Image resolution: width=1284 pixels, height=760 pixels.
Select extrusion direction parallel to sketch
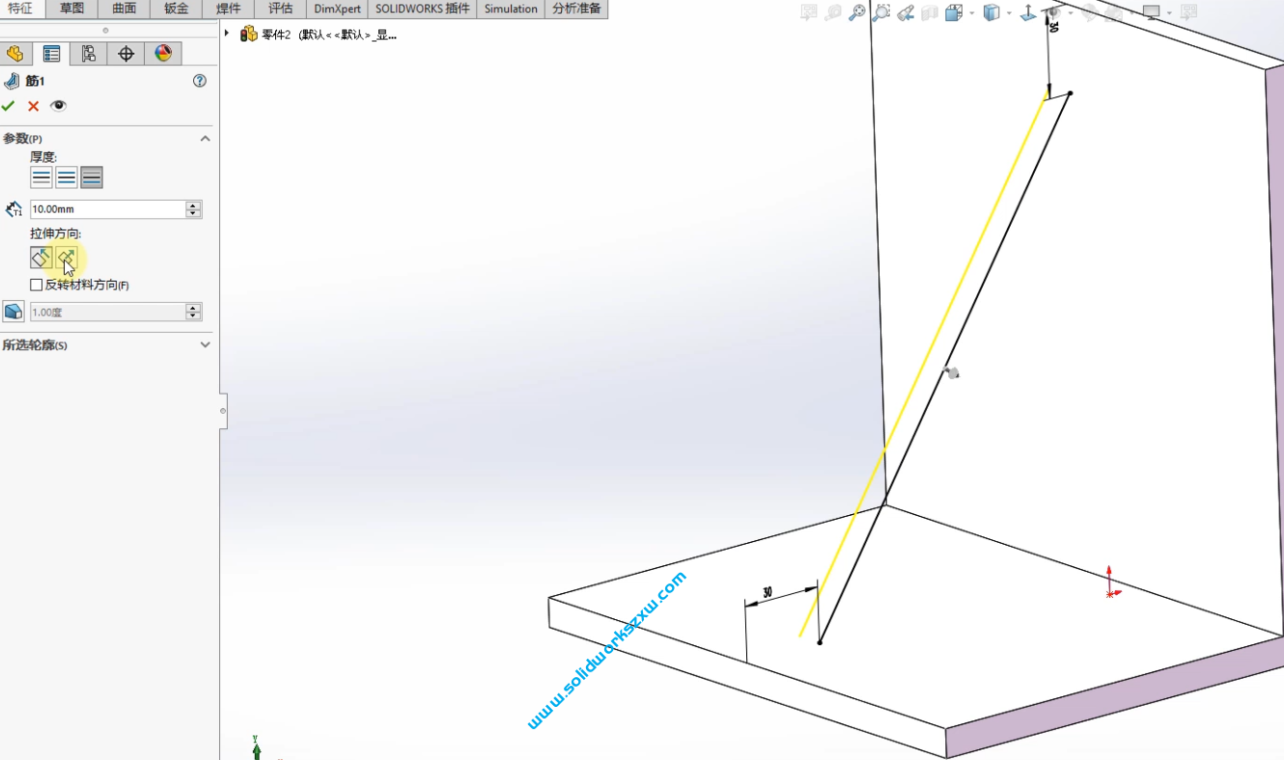point(42,258)
